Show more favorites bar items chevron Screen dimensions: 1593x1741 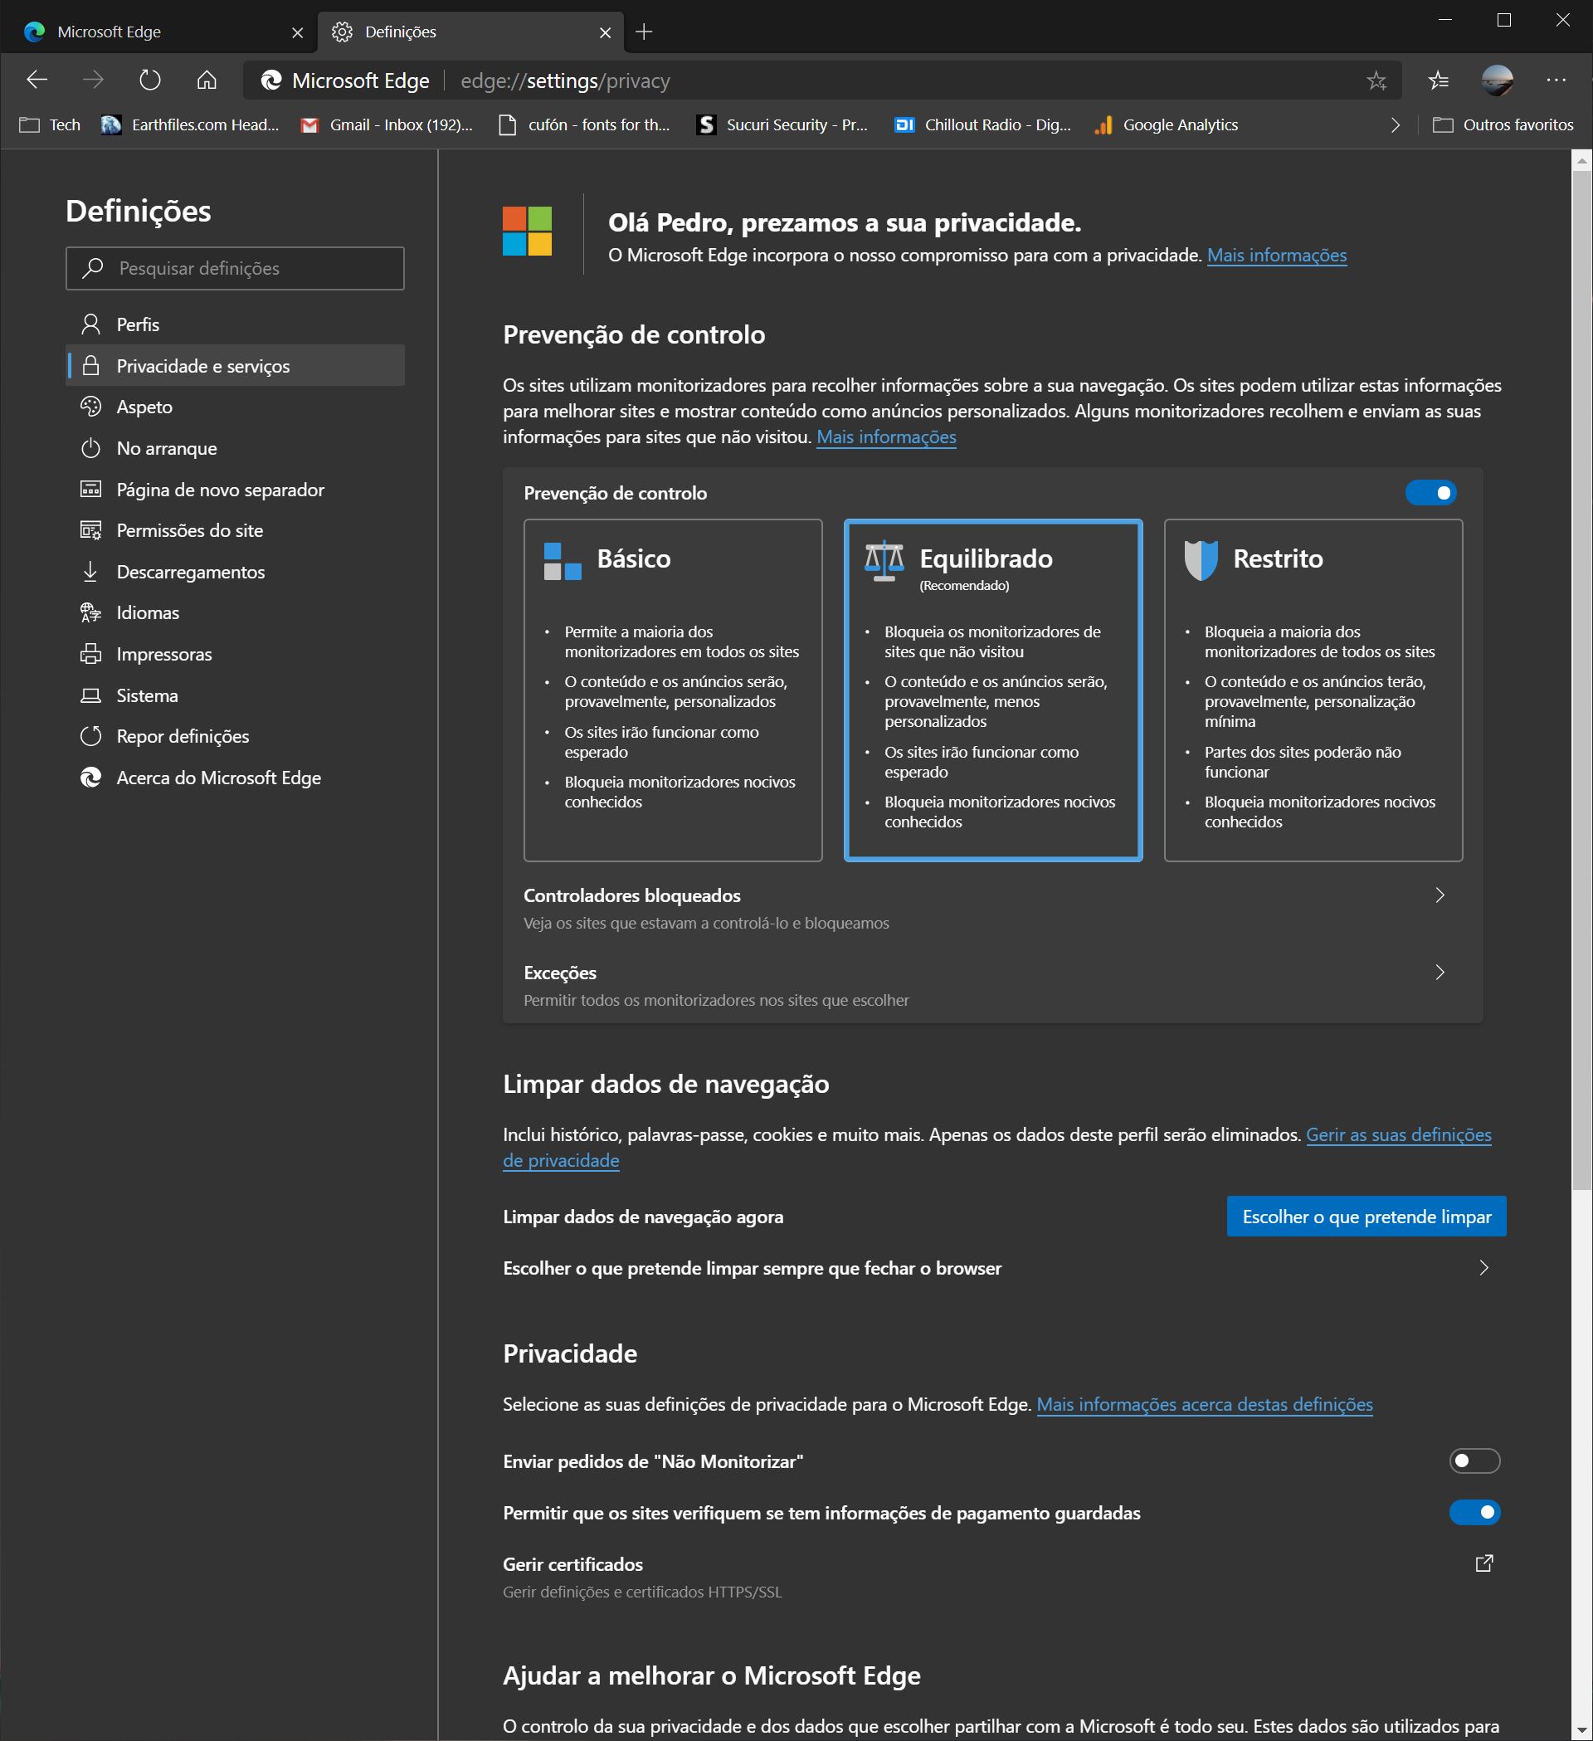(1396, 125)
